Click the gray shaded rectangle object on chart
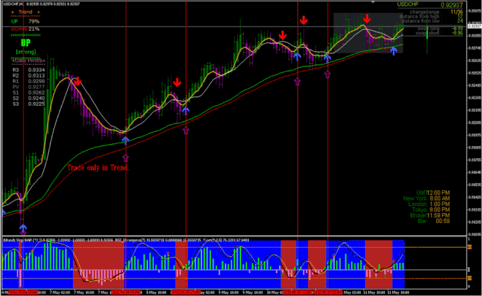The height and width of the screenshot is (296, 482). coord(368,33)
